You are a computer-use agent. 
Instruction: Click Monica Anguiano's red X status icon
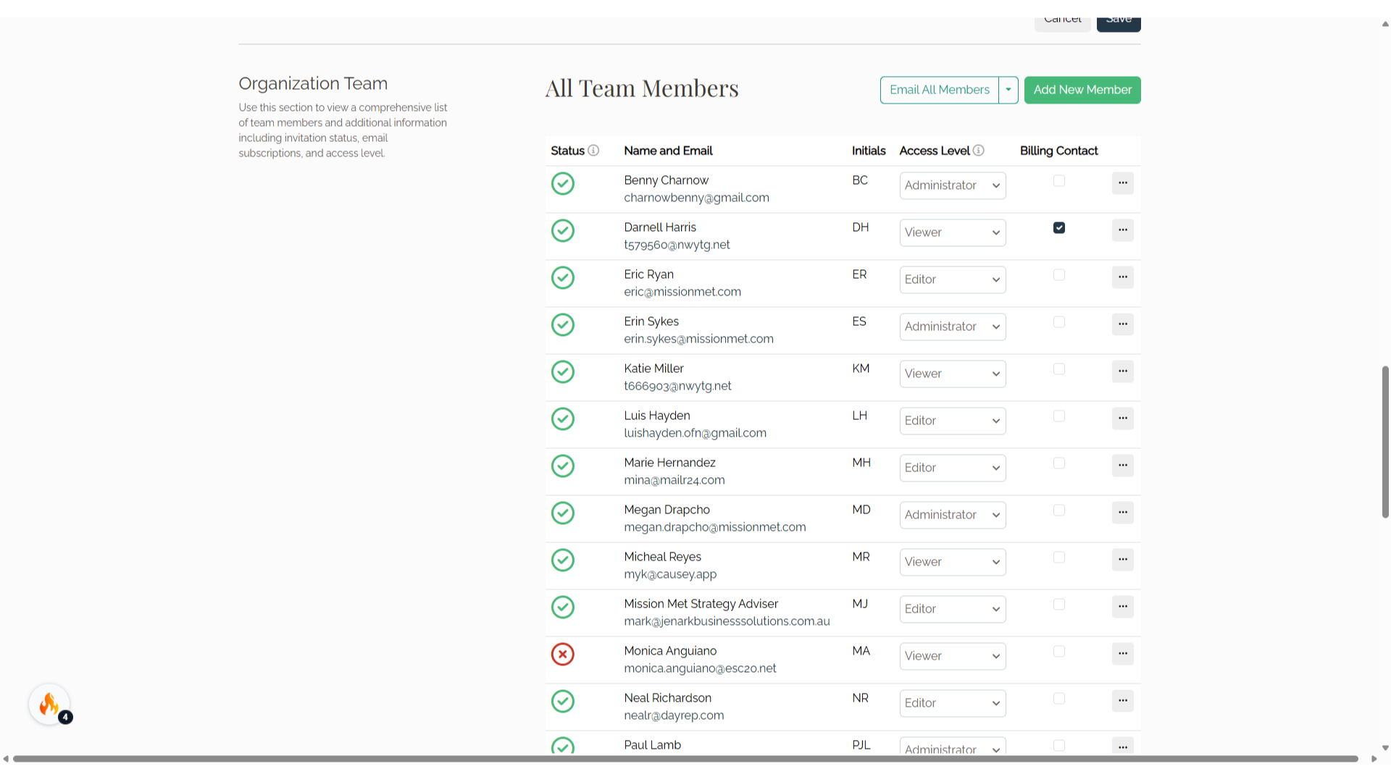563,655
